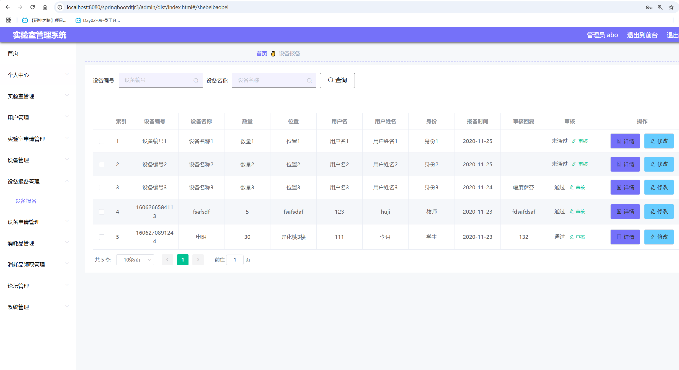Expand the 消耗品领取管理 sidebar menu
The height and width of the screenshot is (370, 679).
coord(38,265)
